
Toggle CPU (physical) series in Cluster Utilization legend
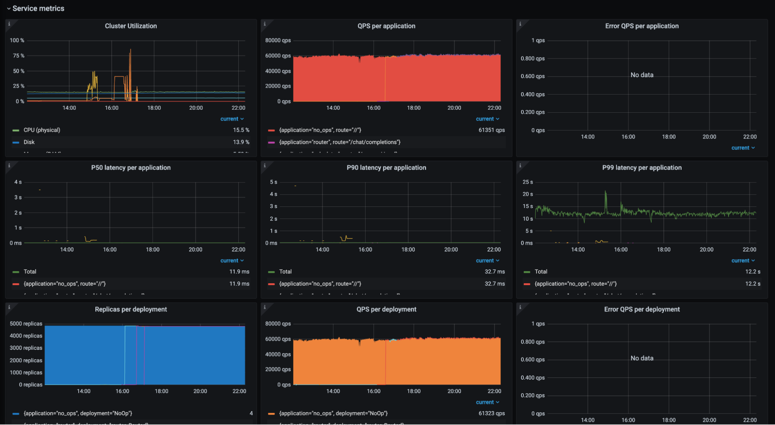click(x=41, y=130)
